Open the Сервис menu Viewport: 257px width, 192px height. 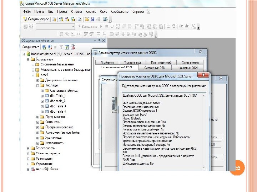tap(91, 12)
